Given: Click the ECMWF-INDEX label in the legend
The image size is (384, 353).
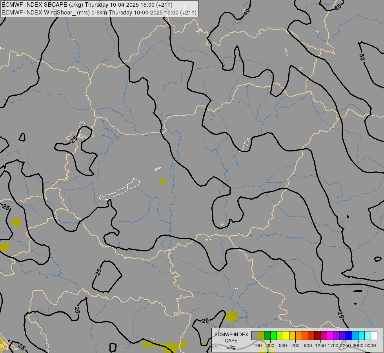Looking at the screenshot, I should click(x=231, y=335).
